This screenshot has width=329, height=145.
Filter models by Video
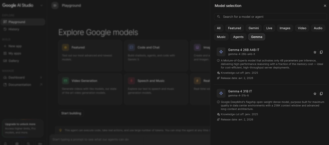[302, 28]
